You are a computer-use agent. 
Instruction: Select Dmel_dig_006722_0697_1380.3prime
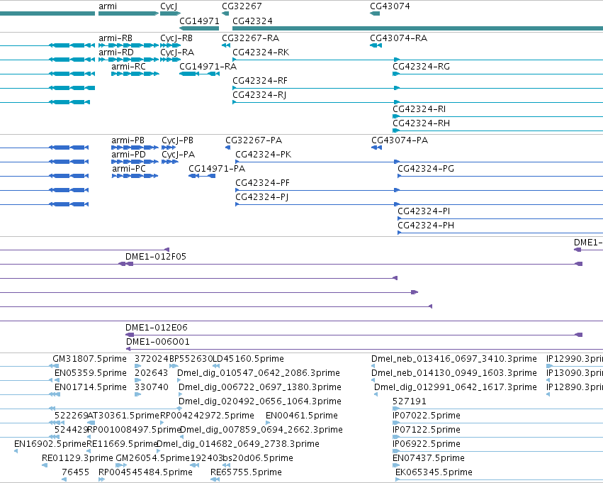[260, 387]
